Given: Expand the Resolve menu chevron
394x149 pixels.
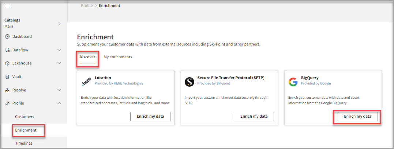Looking at the screenshot, I should click(x=59, y=90).
